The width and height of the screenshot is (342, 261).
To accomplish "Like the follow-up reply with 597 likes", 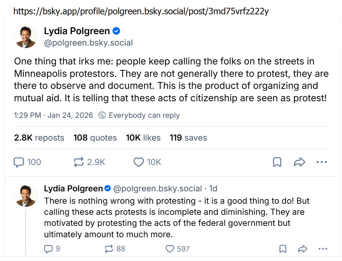I will tap(170, 249).
